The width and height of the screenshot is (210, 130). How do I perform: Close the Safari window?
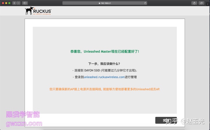pos(3,3)
